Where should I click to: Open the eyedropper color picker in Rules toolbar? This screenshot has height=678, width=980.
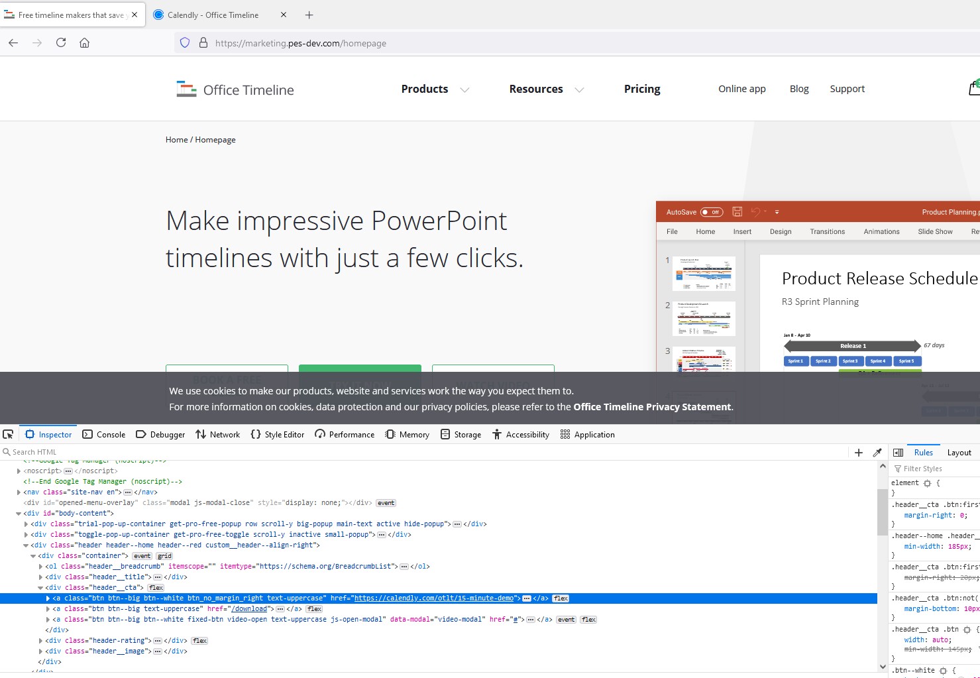click(877, 452)
